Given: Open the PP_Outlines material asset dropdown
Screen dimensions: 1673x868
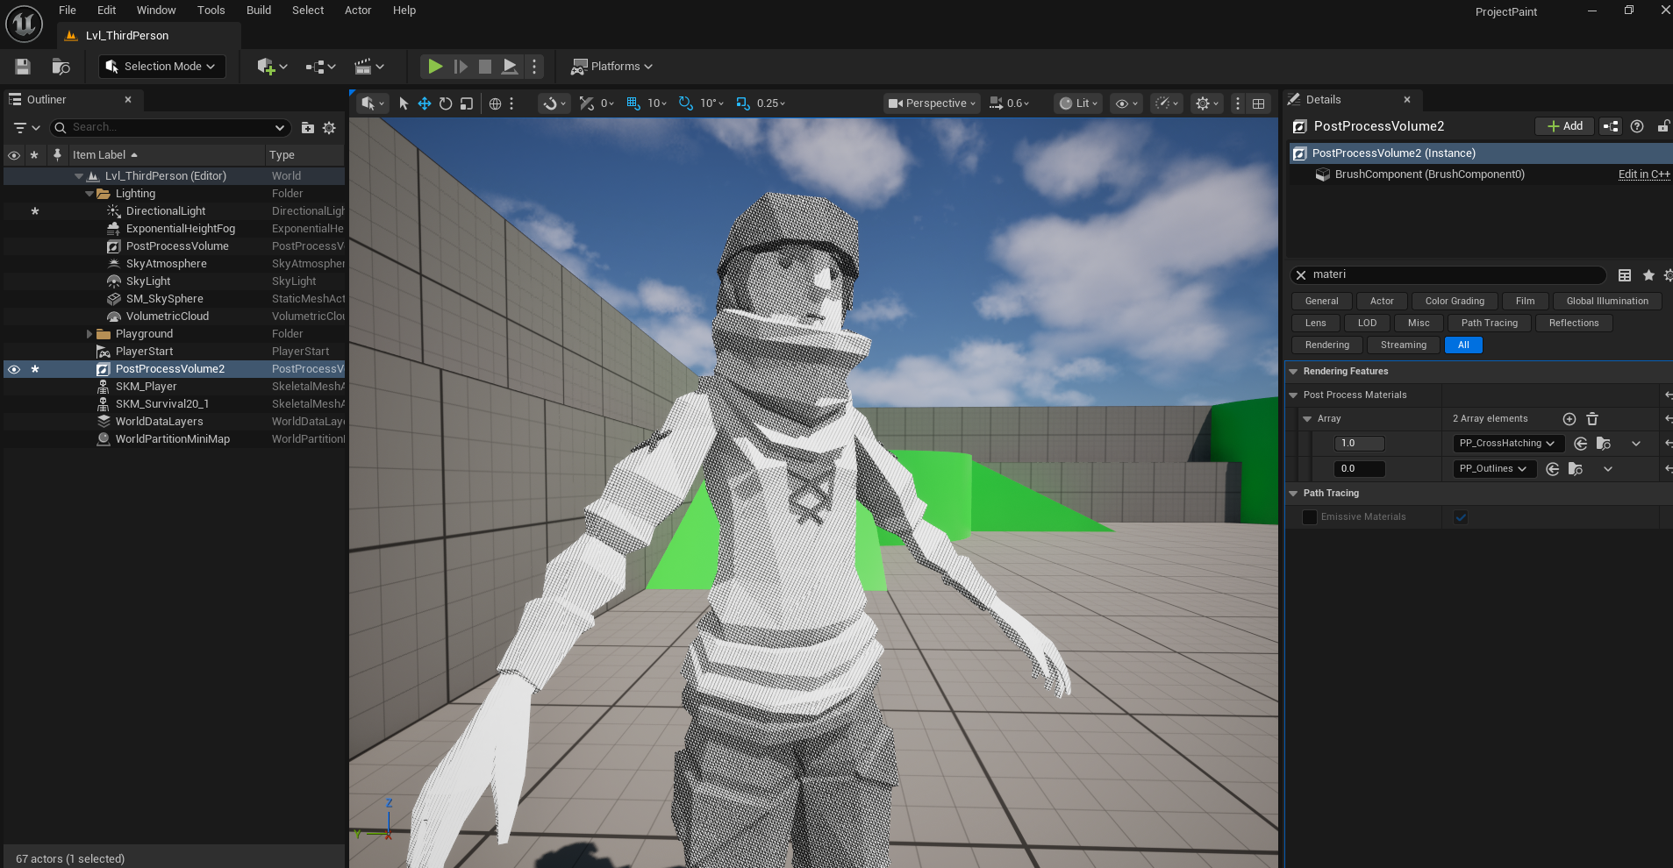Looking at the screenshot, I should click(1493, 469).
